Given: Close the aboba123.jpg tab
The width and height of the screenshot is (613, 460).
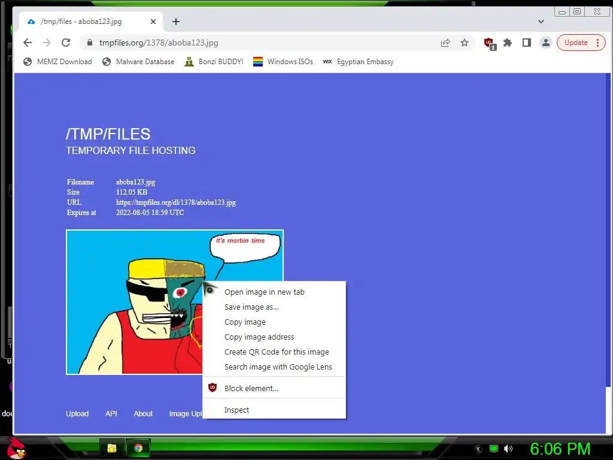Looking at the screenshot, I should (x=153, y=22).
